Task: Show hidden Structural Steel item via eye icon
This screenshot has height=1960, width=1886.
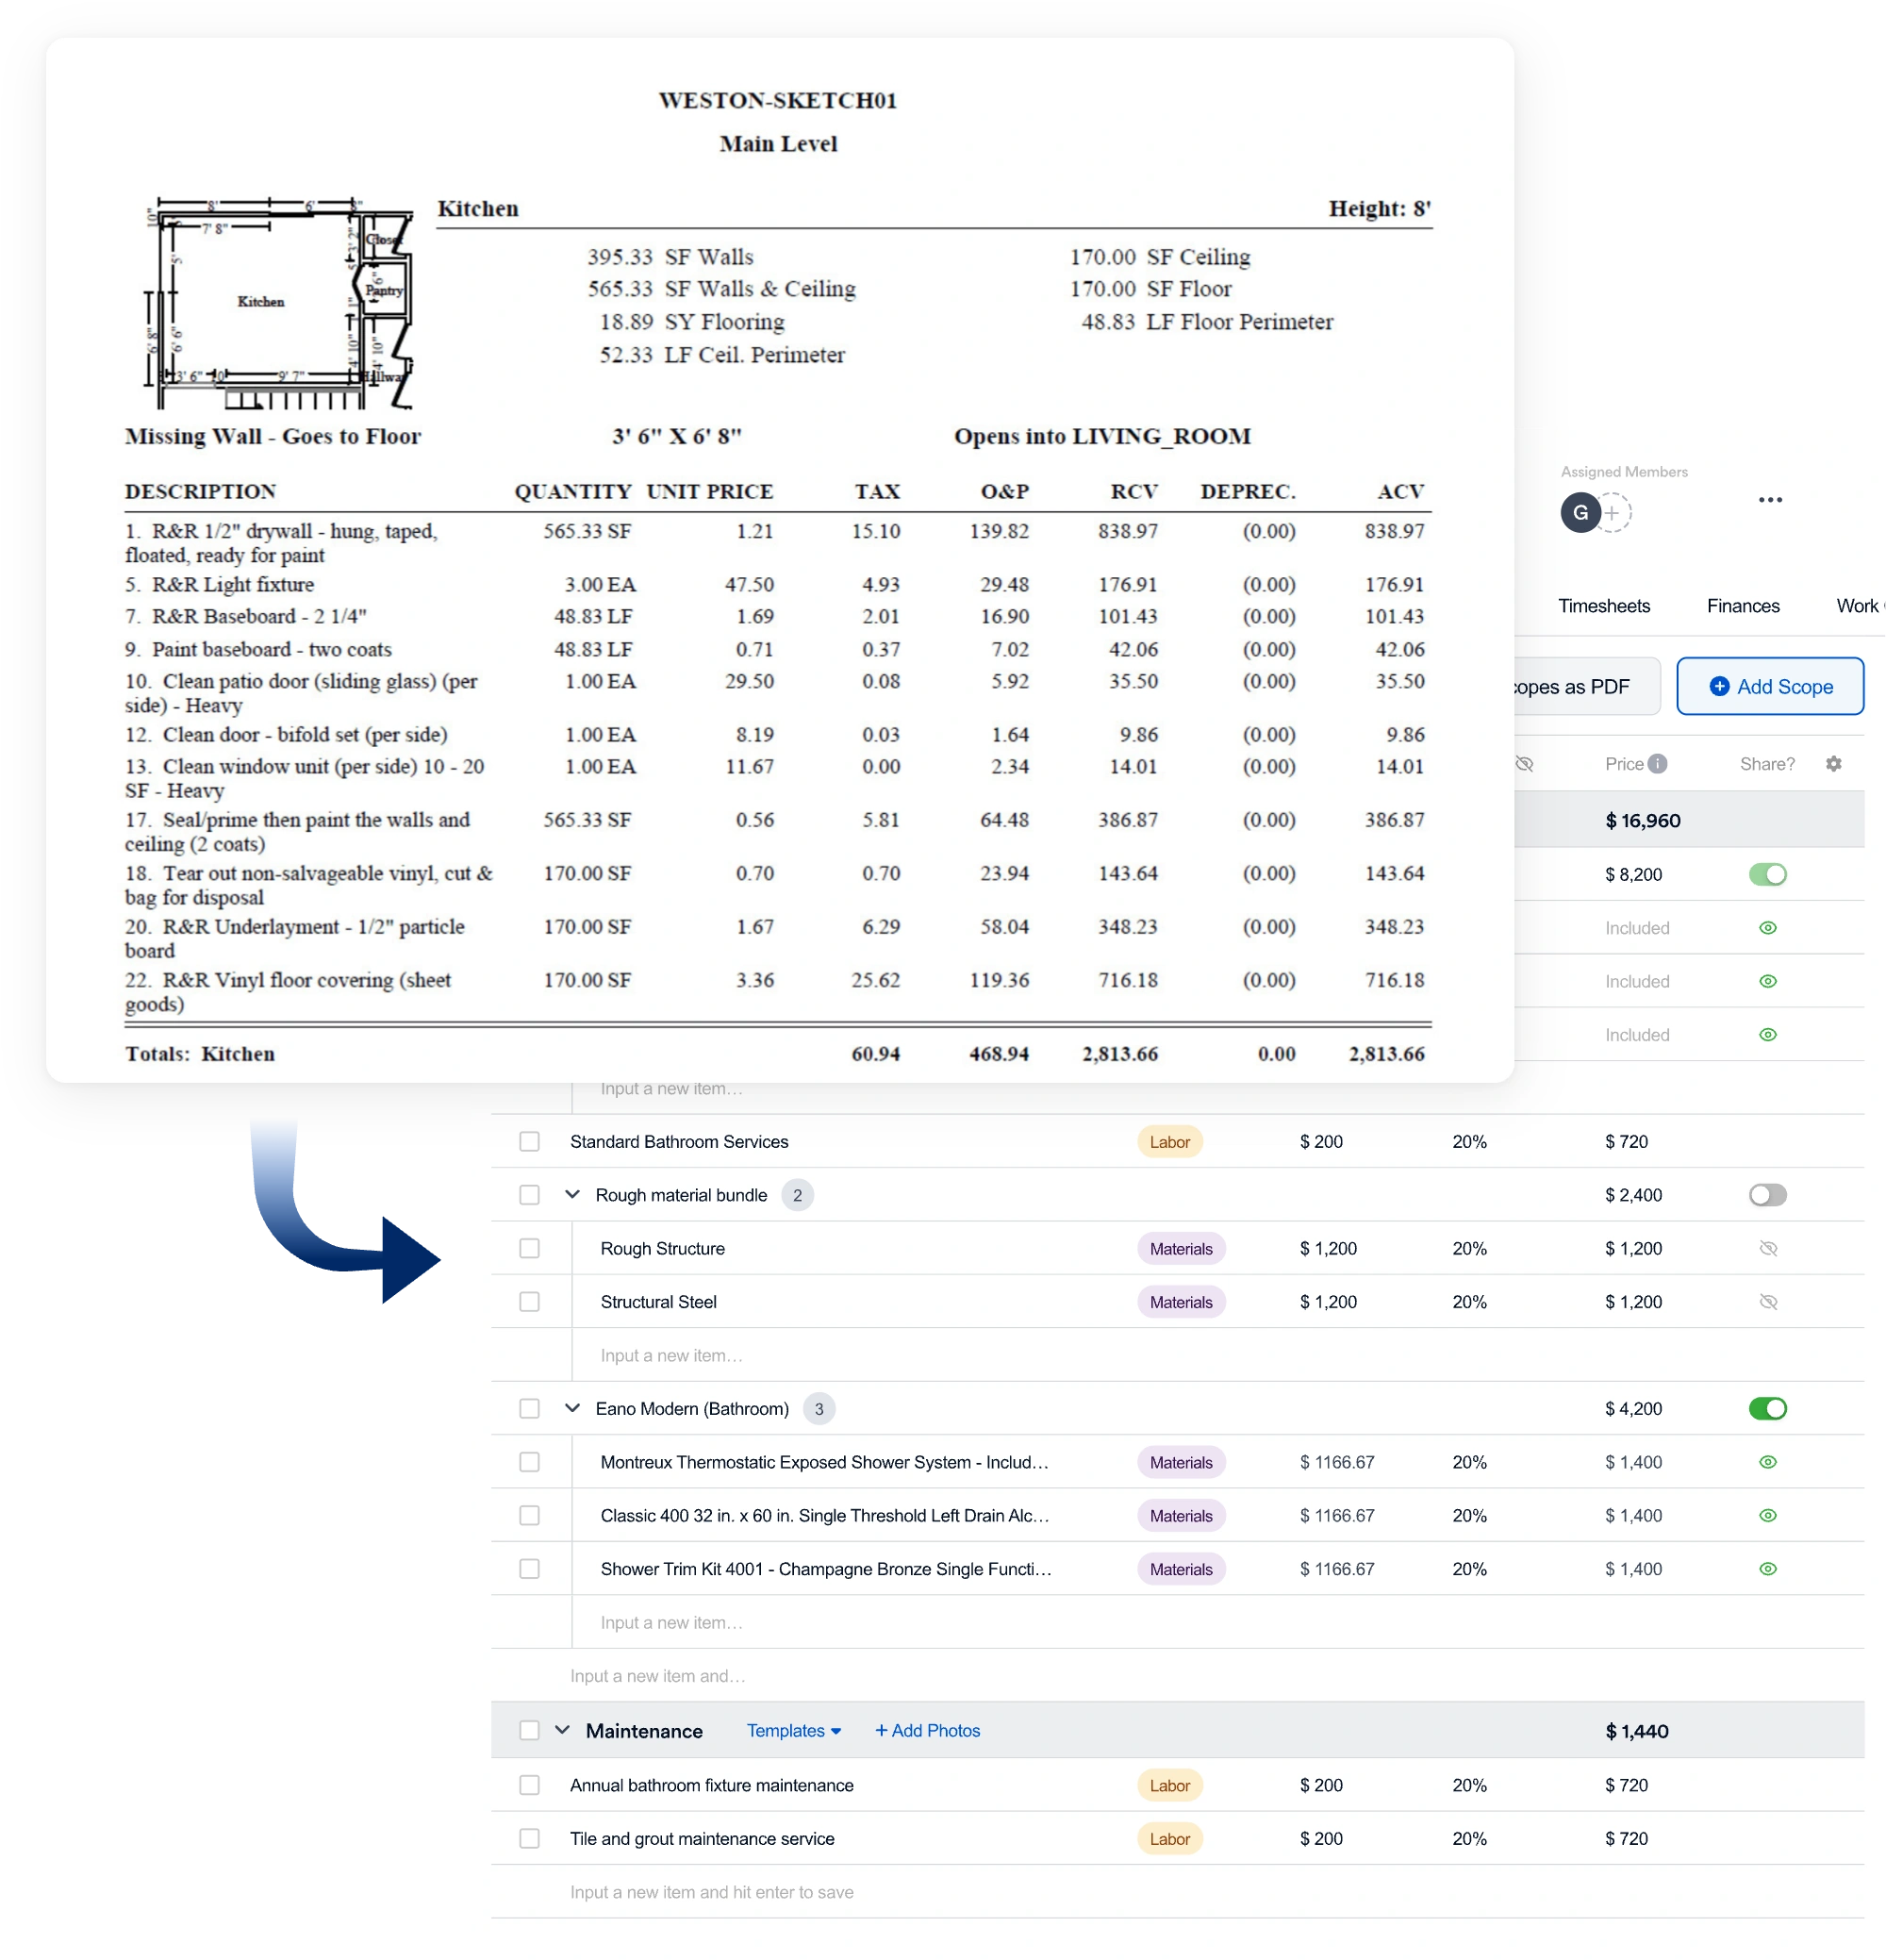Action: click(1767, 1302)
